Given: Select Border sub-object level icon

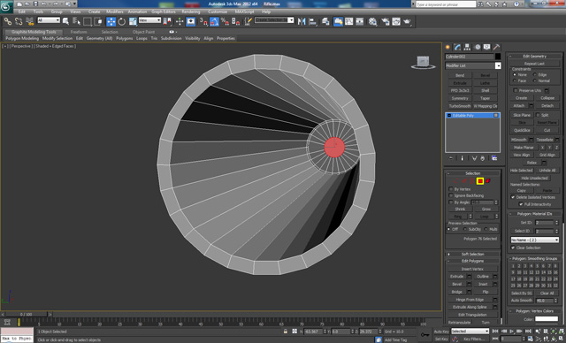Looking at the screenshot, I should coord(471,181).
